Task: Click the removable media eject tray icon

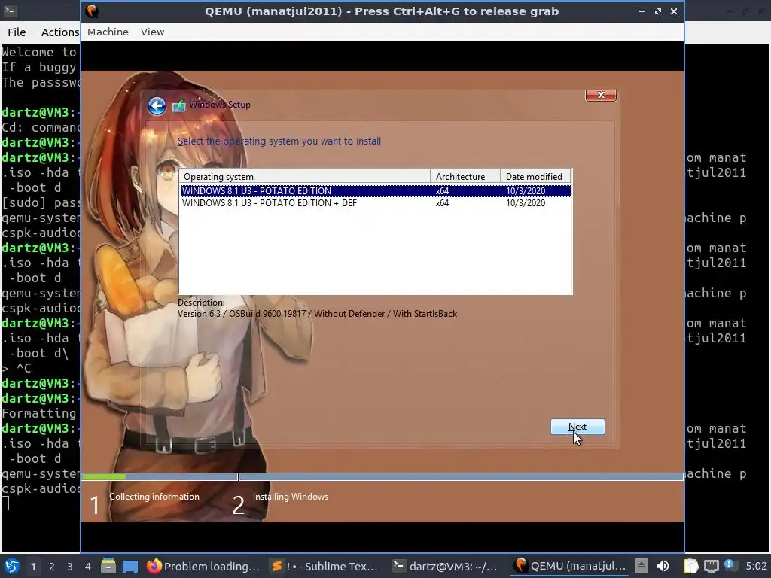Action: [x=641, y=566]
